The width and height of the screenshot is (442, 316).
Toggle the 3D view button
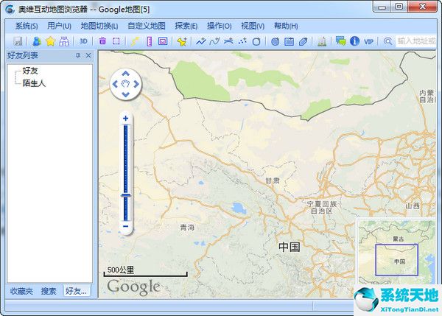[x=84, y=41]
